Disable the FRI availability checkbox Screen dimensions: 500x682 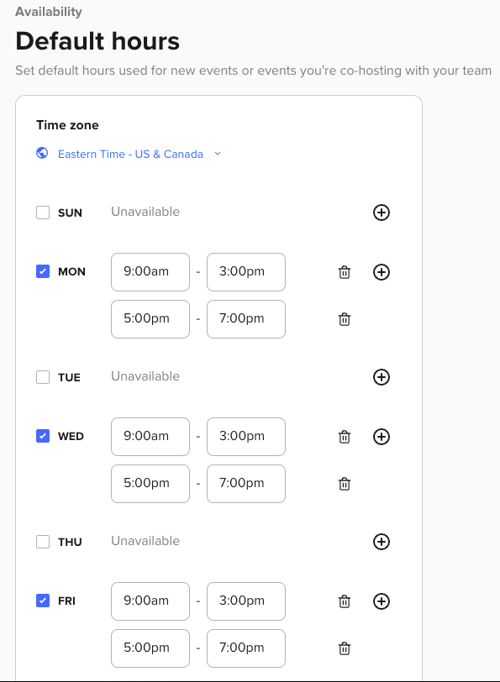pyautogui.click(x=43, y=601)
